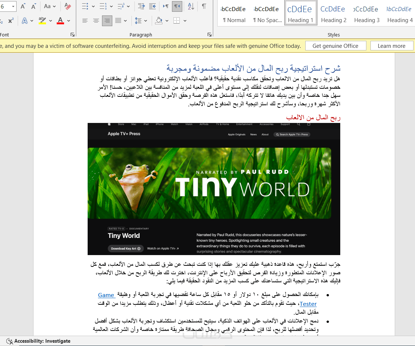This screenshot has width=415, height=346.
Task: Insert a bulleted list
Action: point(85,6)
